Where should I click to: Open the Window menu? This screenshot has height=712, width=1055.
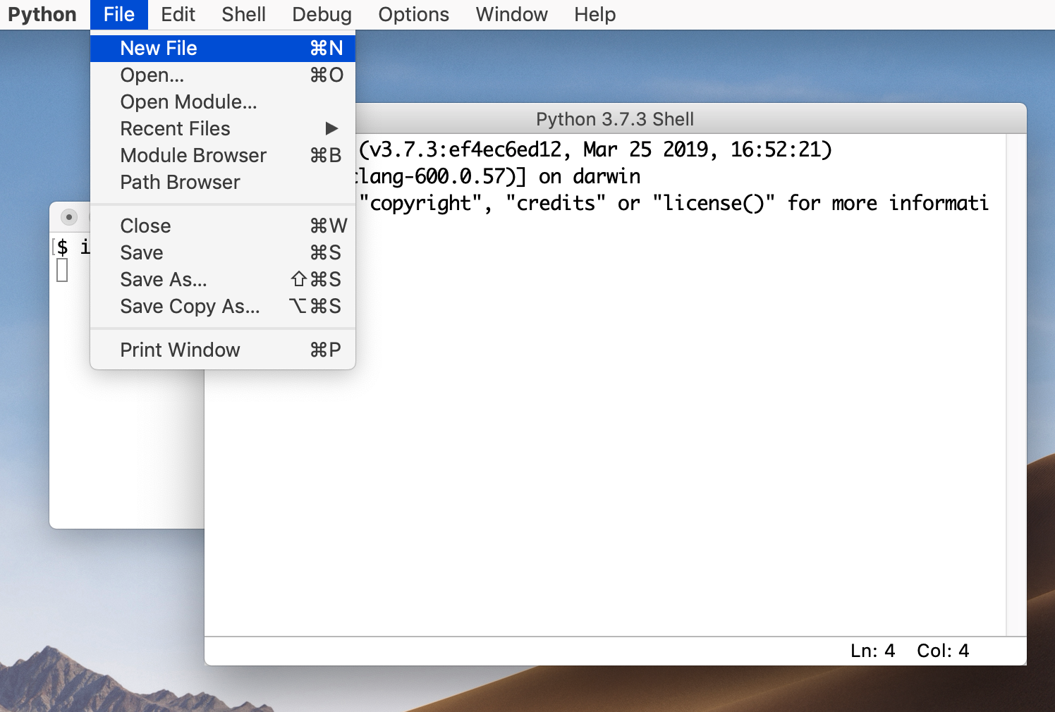coord(511,14)
